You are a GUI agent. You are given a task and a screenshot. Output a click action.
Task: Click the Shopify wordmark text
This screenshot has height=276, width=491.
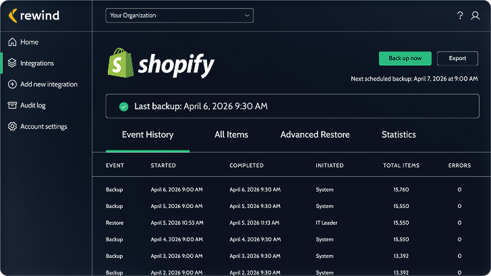(x=176, y=65)
